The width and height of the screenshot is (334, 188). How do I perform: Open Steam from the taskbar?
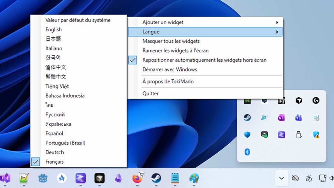pos(156,178)
